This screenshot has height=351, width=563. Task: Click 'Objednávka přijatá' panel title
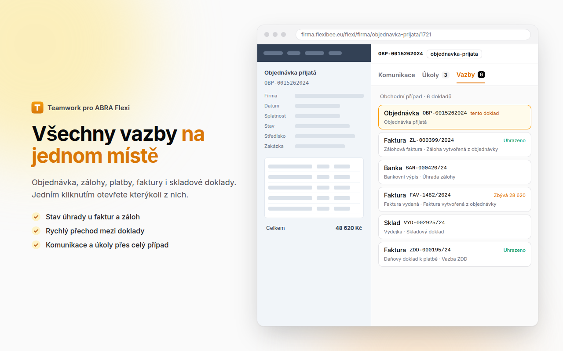(x=290, y=73)
